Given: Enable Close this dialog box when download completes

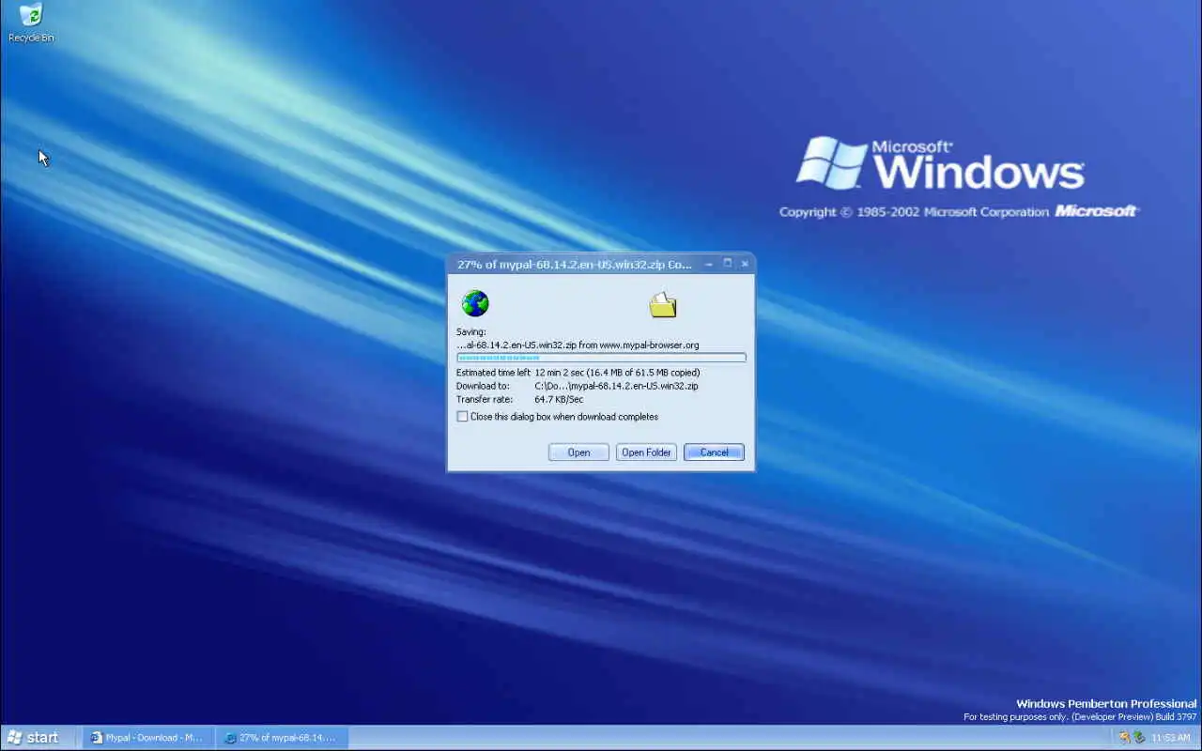Looking at the screenshot, I should (x=462, y=417).
